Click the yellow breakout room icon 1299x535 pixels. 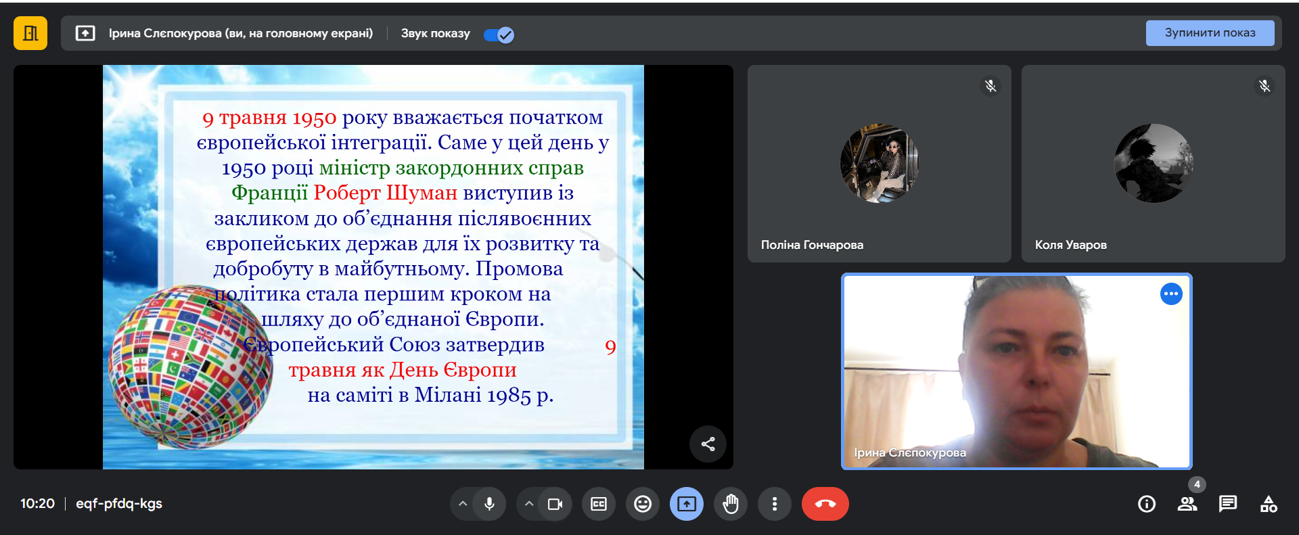(30, 33)
